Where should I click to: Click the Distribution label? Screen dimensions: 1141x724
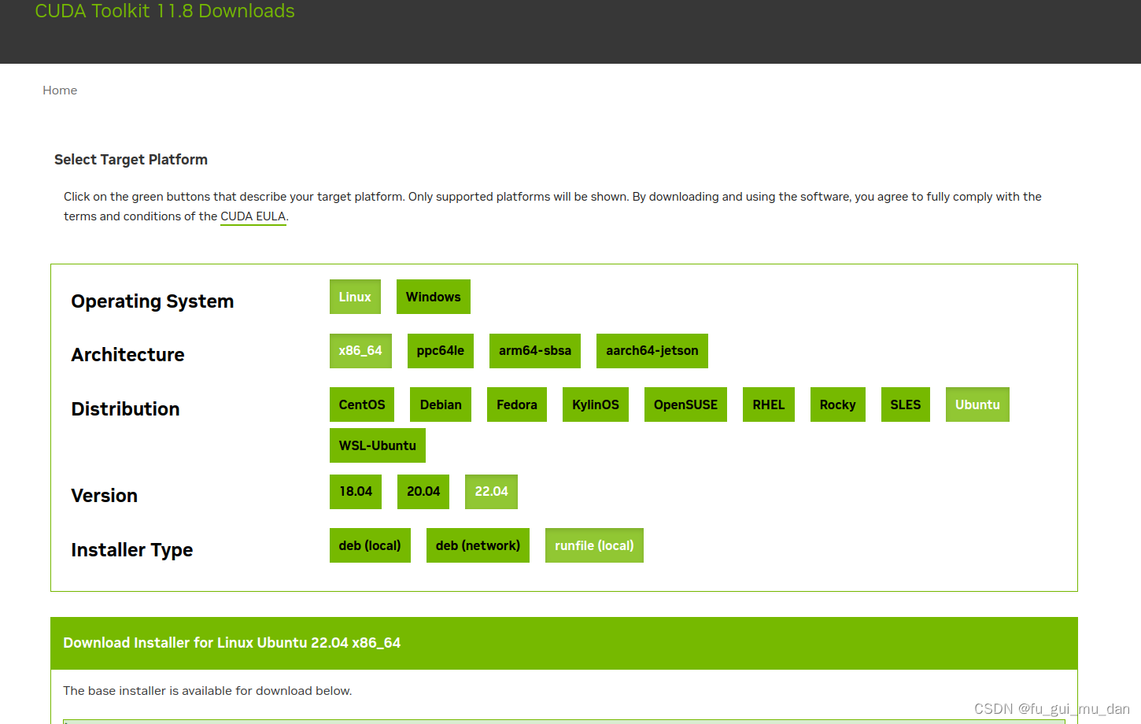125,409
